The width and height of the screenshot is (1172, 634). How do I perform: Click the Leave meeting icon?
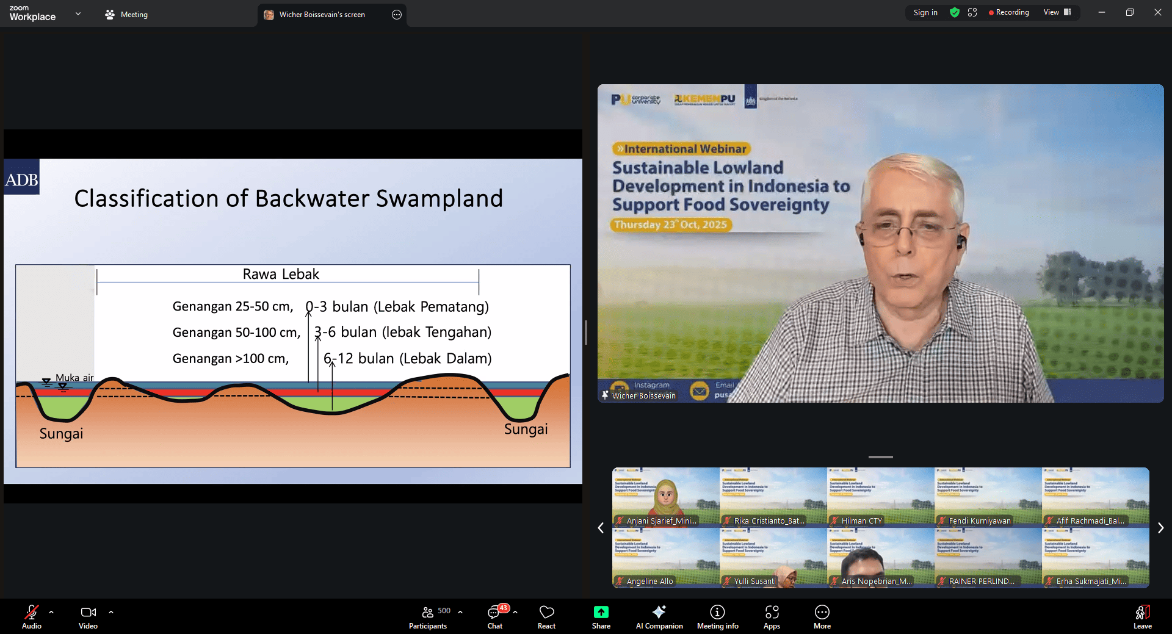(x=1142, y=616)
